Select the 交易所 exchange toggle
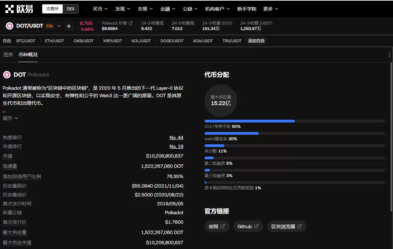This screenshot has width=393, height=249. pyautogui.click(x=52, y=9)
